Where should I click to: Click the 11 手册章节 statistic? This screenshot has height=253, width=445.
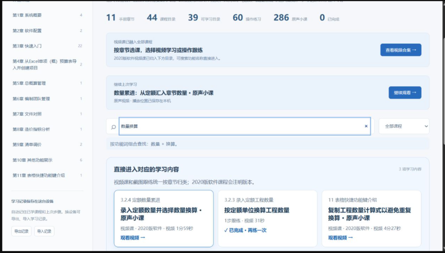120,18
